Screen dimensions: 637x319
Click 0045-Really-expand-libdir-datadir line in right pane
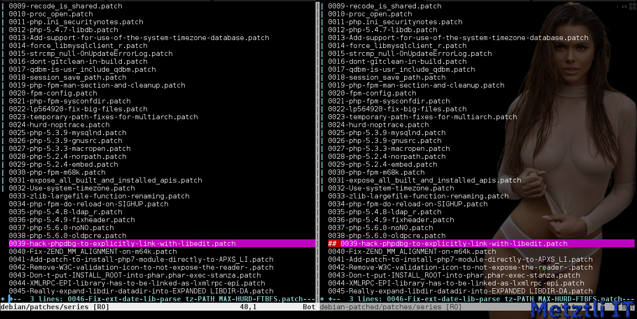tap(460, 291)
